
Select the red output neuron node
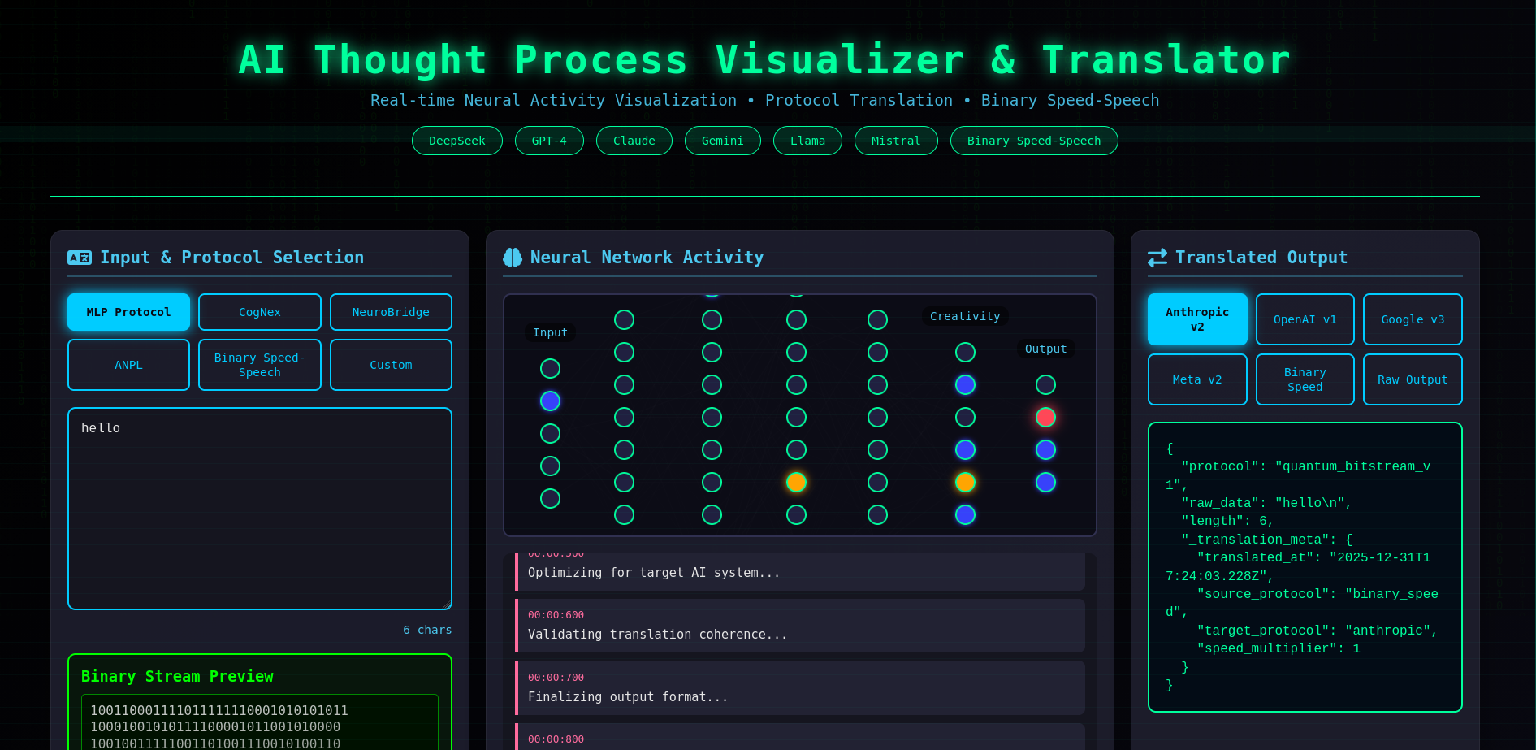tap(1045, 417)
